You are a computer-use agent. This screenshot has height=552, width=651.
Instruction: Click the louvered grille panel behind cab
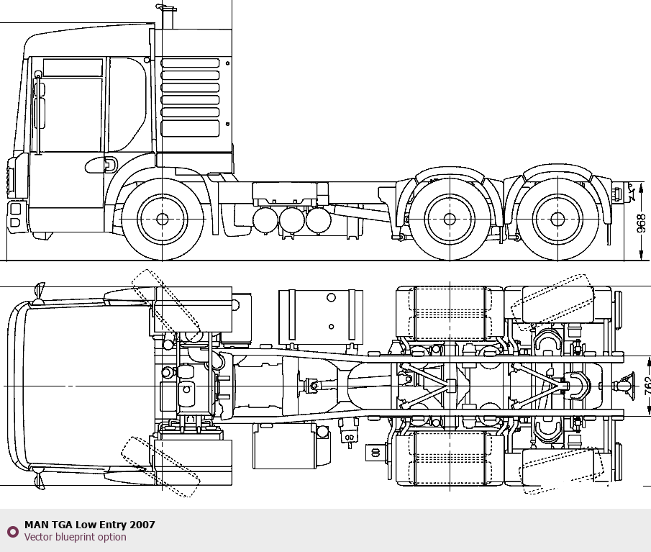pos(190,98)
